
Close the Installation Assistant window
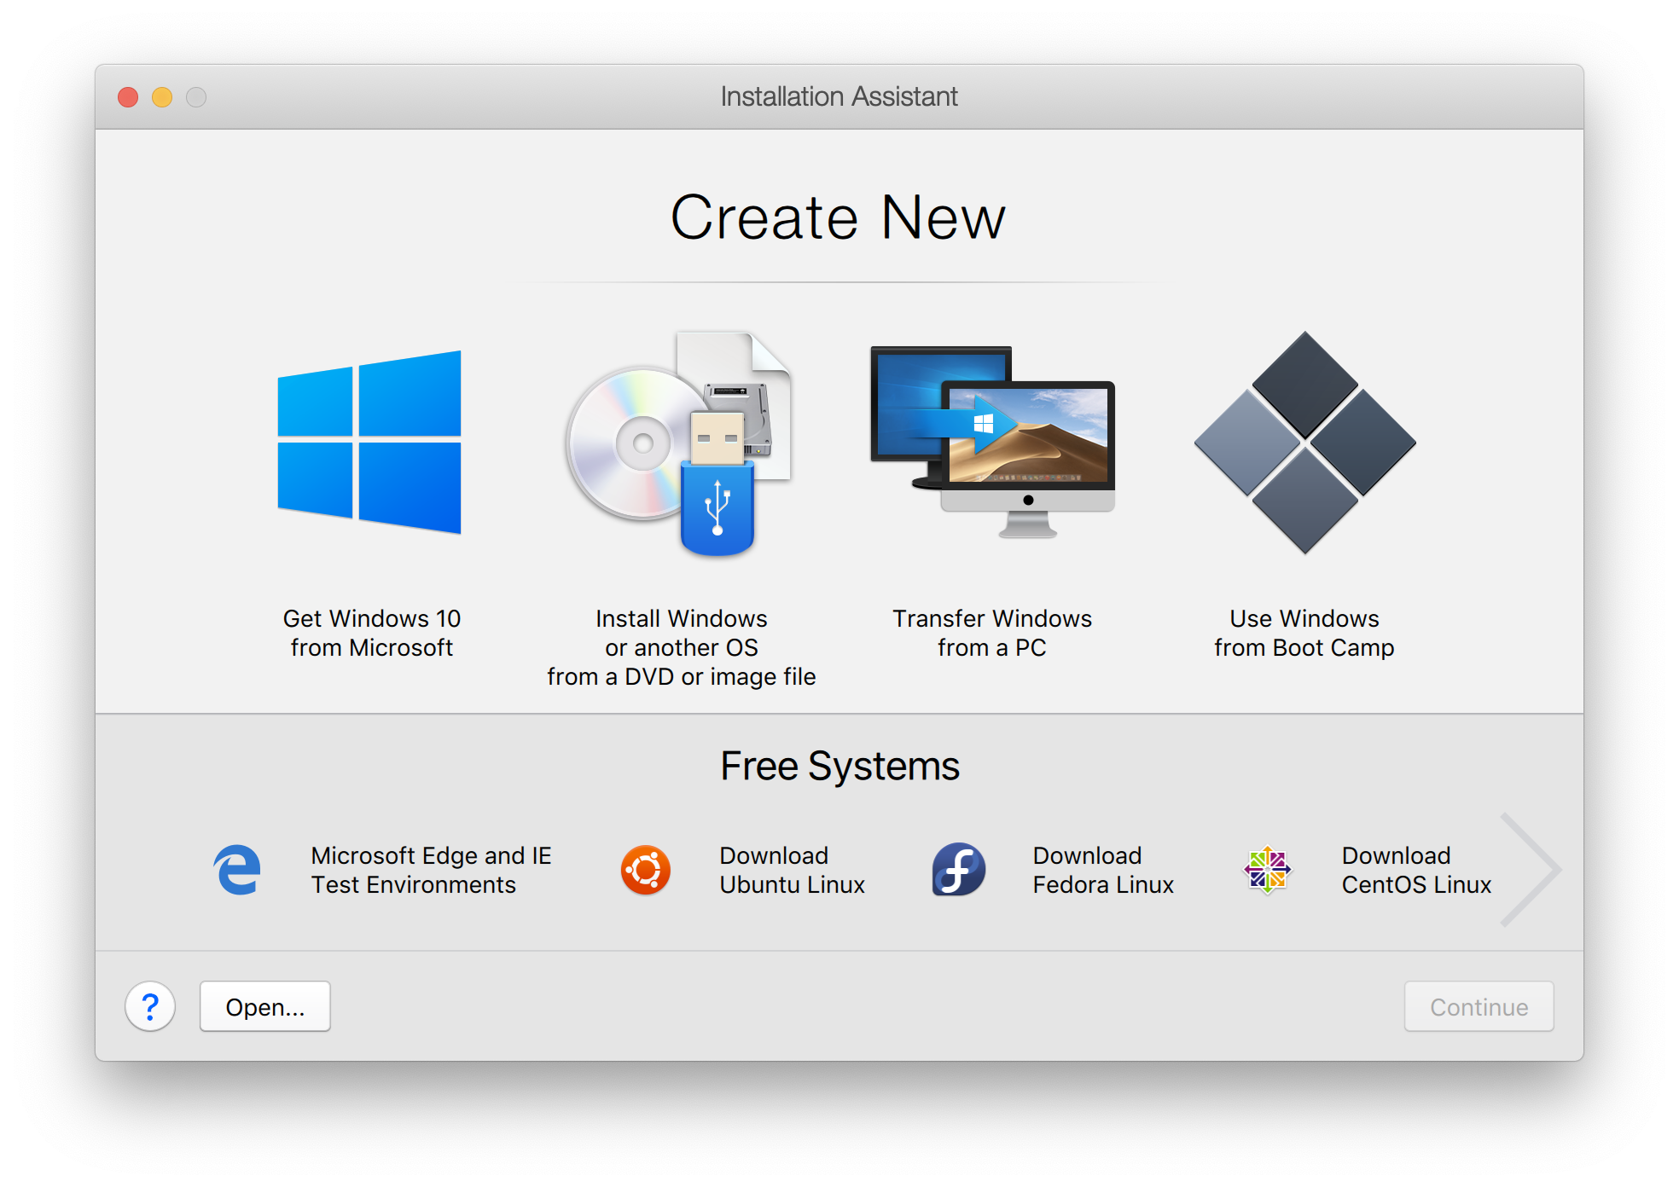click(128, 97)
